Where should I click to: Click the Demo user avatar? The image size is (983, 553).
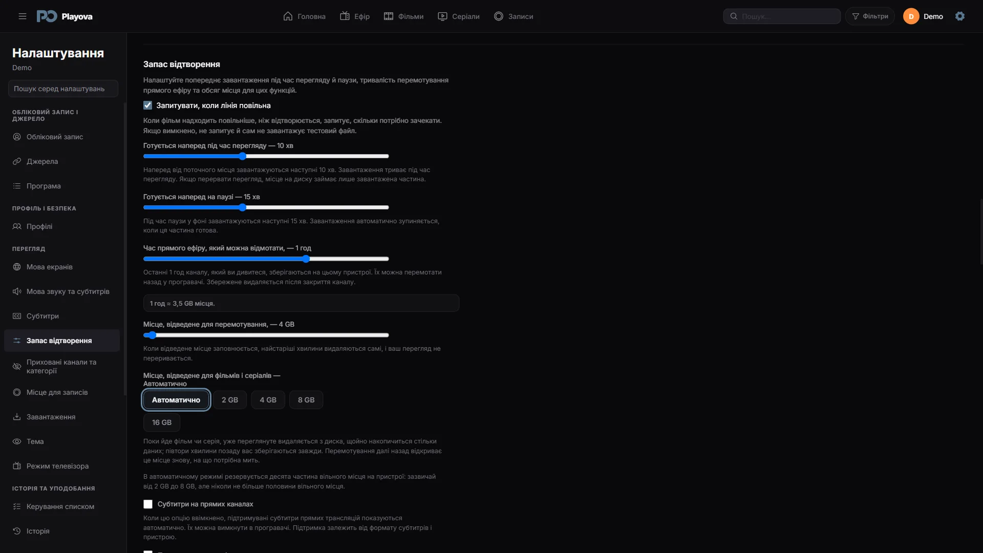click(911, 16)
